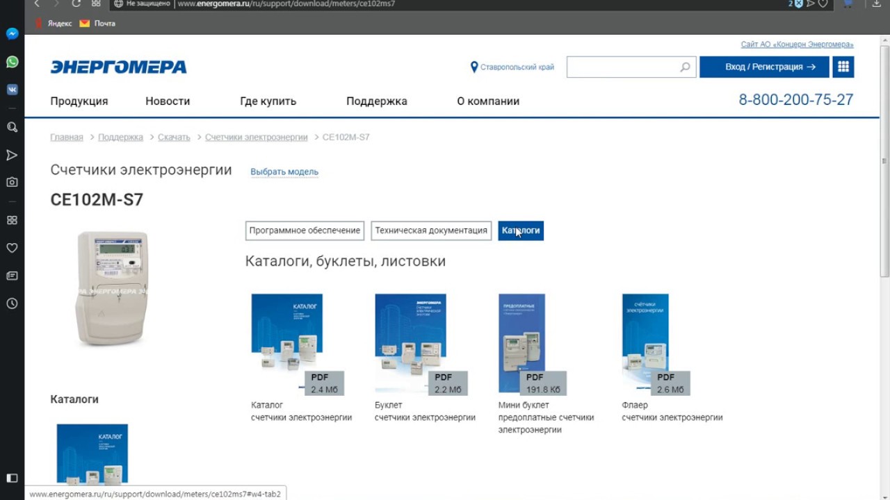Click the Вход / Регистрация button
Viewport: 890px width, 500px height.
(x=764, y=67)
